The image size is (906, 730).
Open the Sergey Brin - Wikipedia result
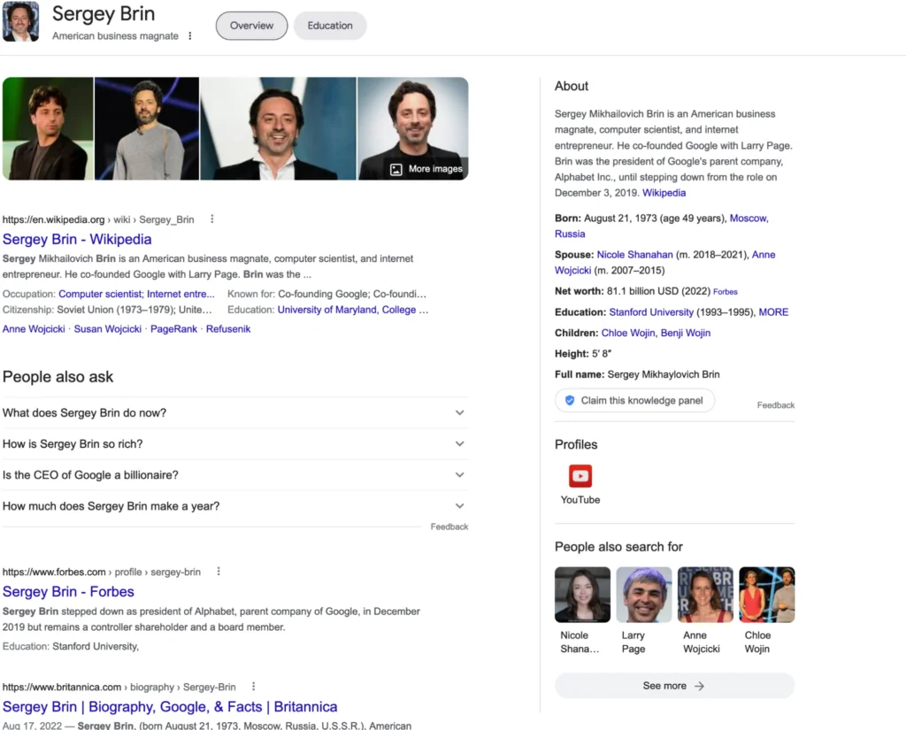[77, 239]
